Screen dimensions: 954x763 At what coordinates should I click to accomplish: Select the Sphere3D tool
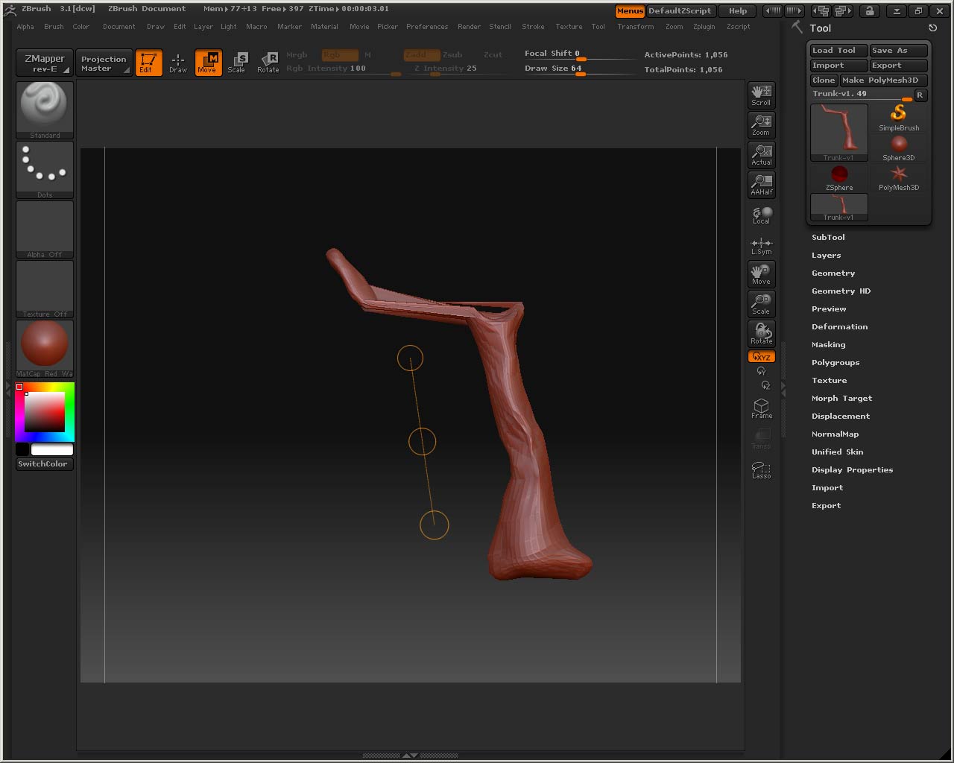click(899, 148)
